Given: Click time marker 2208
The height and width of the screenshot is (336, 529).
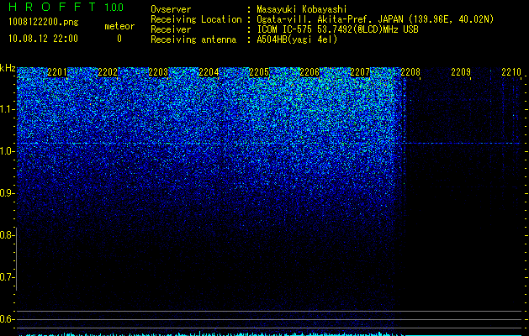Looking at the screenshot, I should pyautogui.click(x=410, y=72).
